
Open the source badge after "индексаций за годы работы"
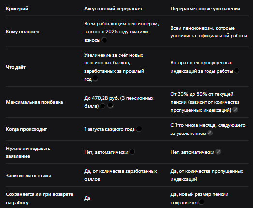point(237,70)
